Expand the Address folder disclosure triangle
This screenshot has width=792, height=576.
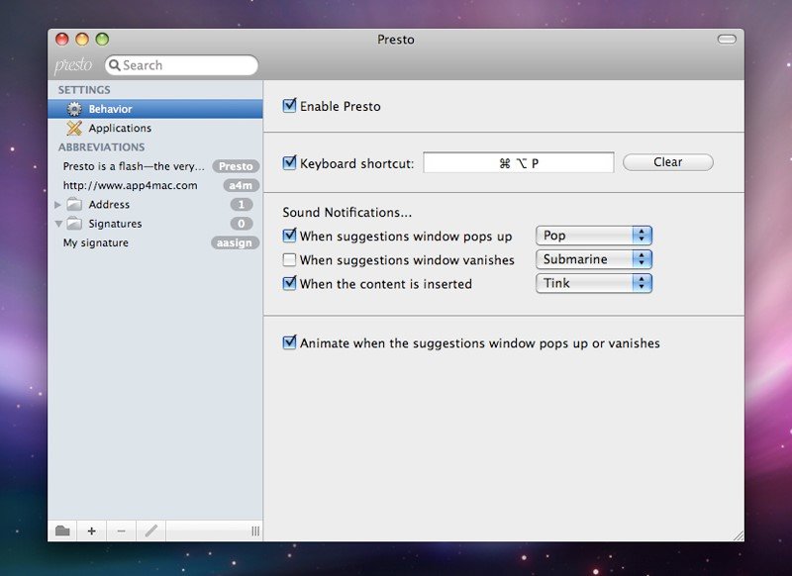[57, 205]
